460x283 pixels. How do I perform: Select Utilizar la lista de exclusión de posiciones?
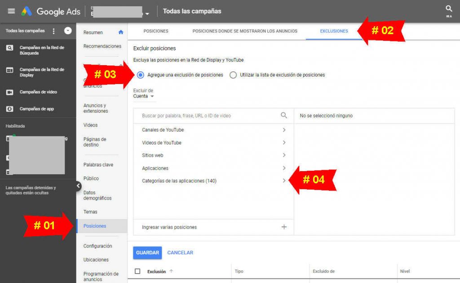(233, 75)
